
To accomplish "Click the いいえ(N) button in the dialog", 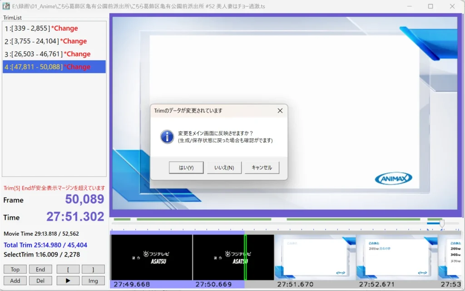I will click(224, 168).
